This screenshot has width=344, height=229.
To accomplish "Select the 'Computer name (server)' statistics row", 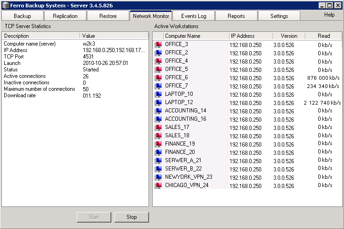I will [x=75, y=44].
